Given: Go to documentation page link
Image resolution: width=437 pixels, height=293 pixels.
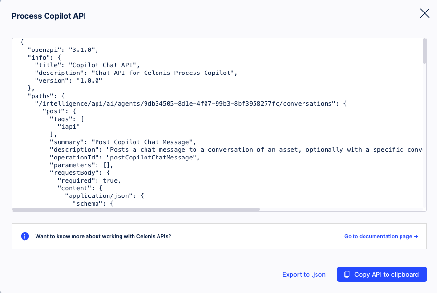Looking at the screenshot, I should click(381, 236).
